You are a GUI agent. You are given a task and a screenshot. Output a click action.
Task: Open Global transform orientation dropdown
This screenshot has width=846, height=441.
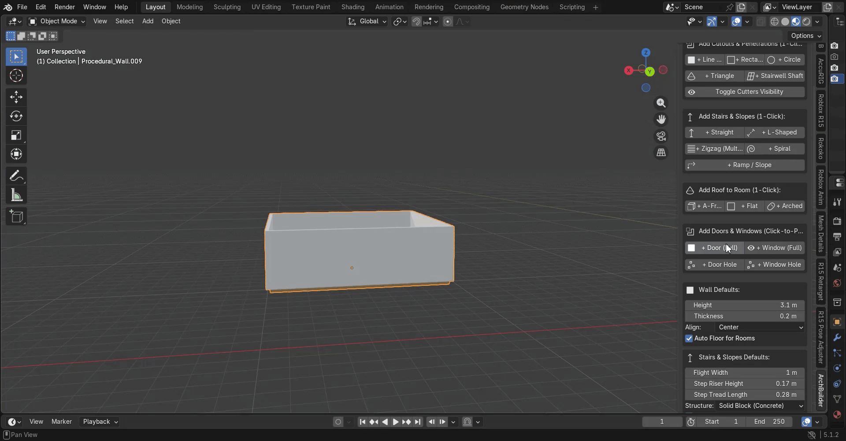coord(367,21)
